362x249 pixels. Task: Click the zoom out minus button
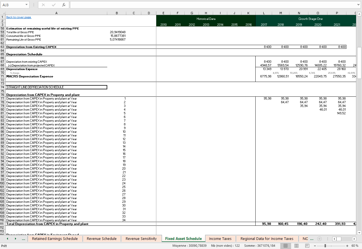coord(315,246)
